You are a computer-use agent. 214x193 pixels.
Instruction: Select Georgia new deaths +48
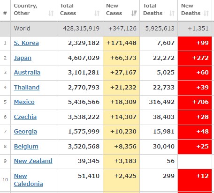pyautogui.click(x=202, y=132)
